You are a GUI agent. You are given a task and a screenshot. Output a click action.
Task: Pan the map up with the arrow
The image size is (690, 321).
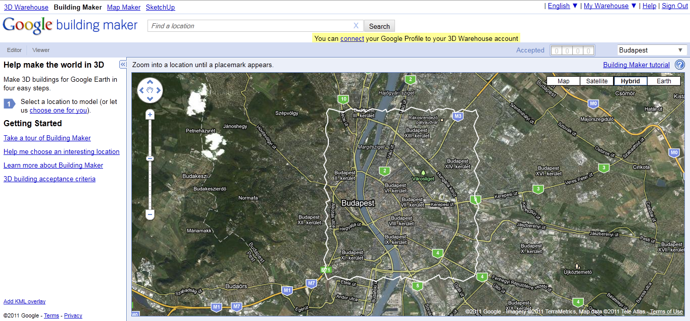(150, 82)
